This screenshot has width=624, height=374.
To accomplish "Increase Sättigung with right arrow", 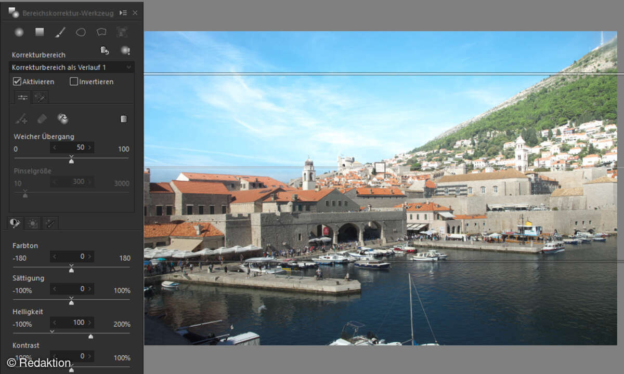I will [90, 289].
